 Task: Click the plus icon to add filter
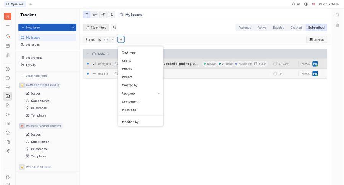[121, 39]
